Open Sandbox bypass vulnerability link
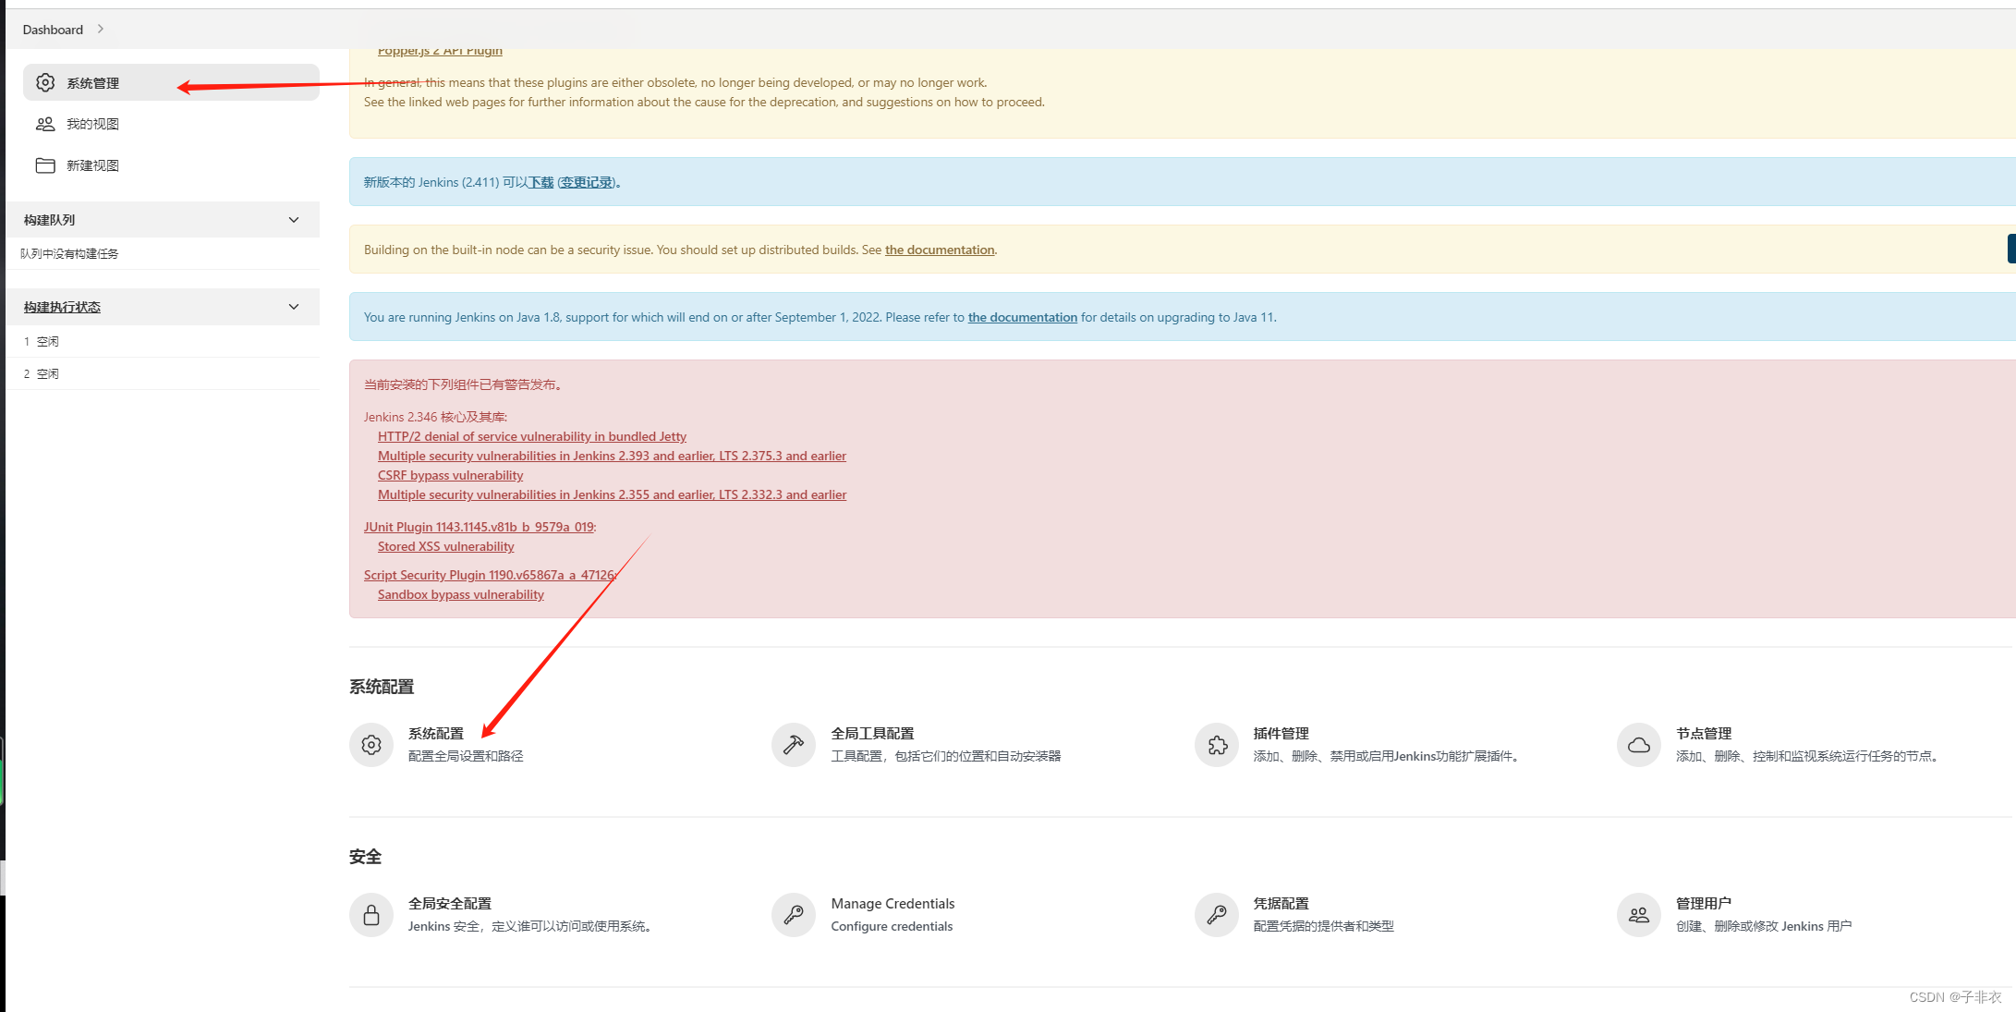The width and height of the screenshot is (2016, 1012). coord(460,594)
